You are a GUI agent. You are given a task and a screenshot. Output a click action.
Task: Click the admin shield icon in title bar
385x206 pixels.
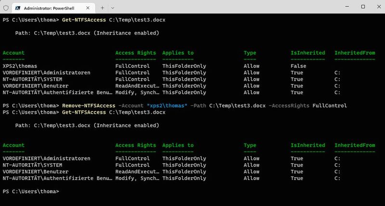(6, 7)
